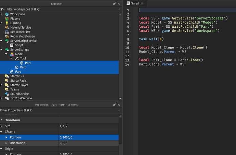The image size is (236, 155).
Task: Click Model_Clone.Parent on line 11
Action: (157, 52)
